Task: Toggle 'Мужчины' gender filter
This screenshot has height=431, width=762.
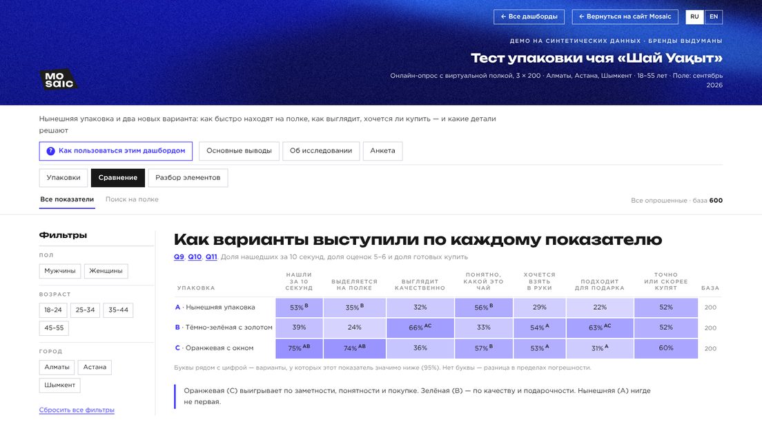Action: tap(60, 271)
